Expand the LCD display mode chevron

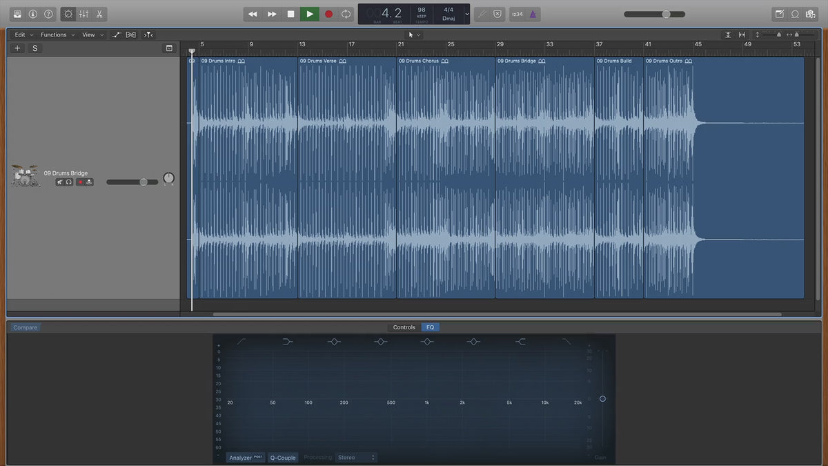[467, 14]
